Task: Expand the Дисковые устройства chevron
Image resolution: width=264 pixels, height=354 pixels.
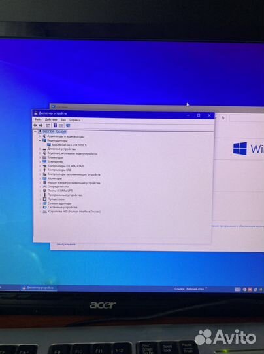Action: pos(40,149)
